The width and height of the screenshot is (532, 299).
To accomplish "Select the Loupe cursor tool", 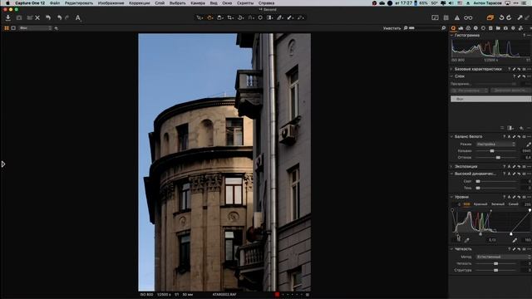I will pos(219,17).
